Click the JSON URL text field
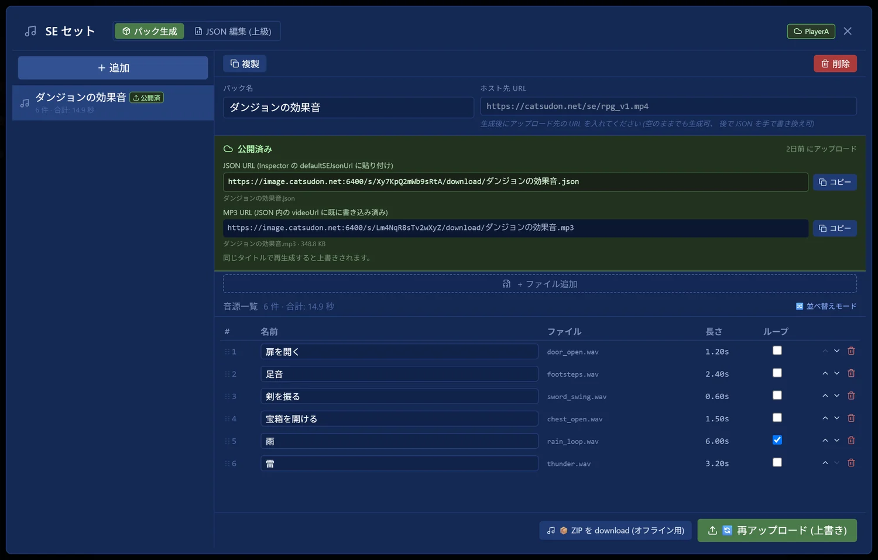This screenshot has height=560, width=878. (515, 182)
